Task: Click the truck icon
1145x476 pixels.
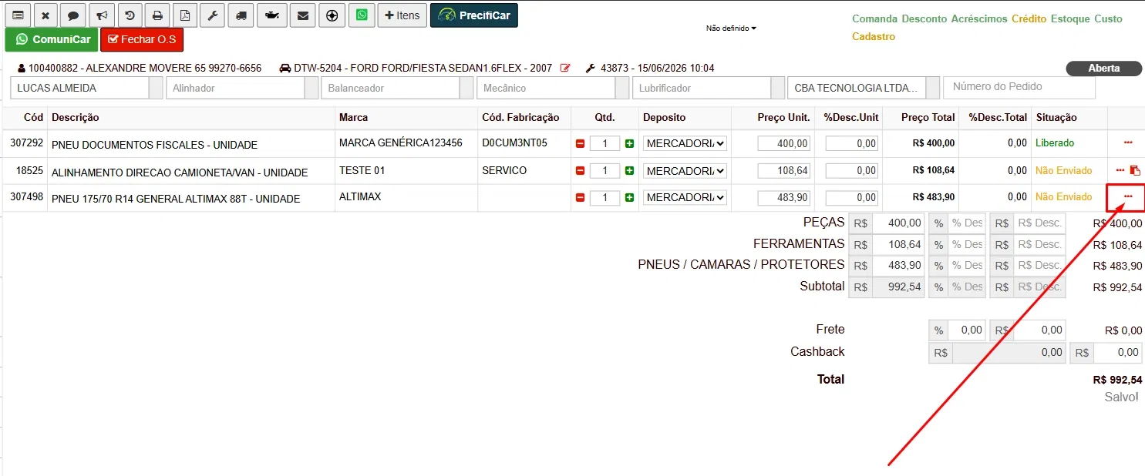Action: (x=241, y=15)
